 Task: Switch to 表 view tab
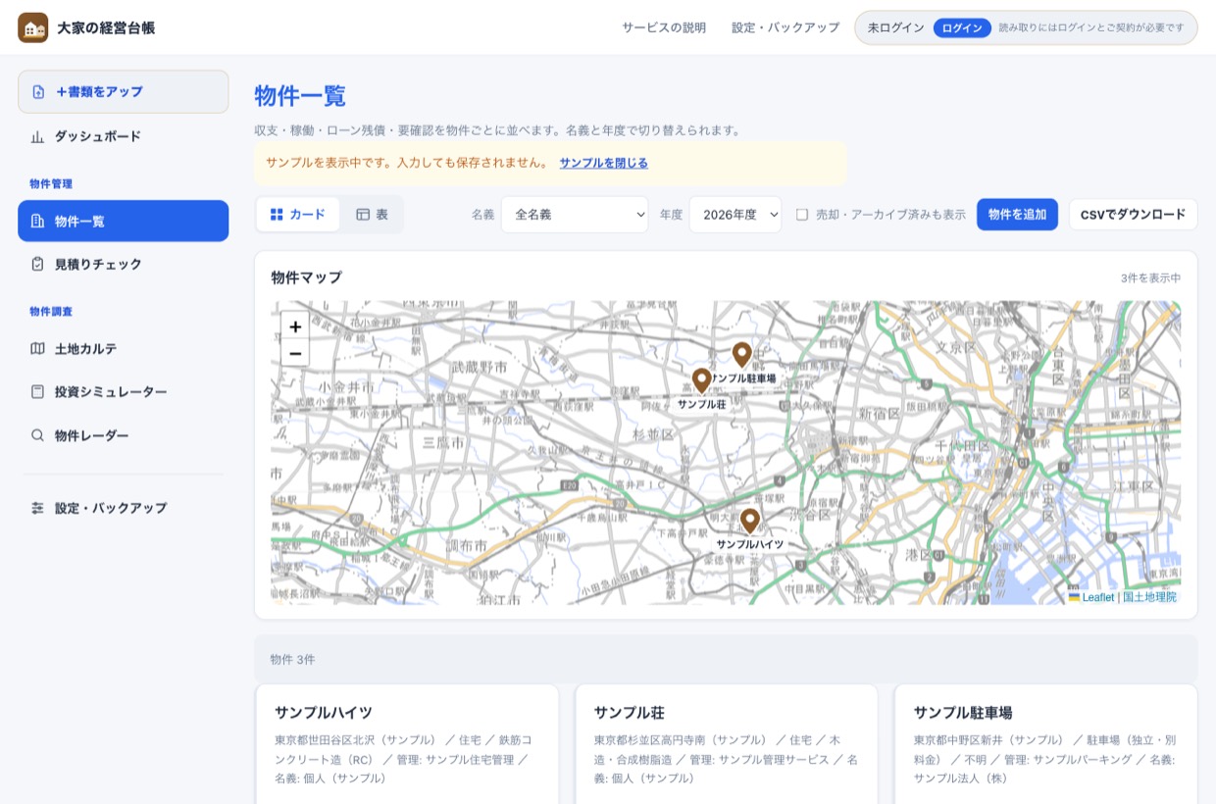click(372, 215)
